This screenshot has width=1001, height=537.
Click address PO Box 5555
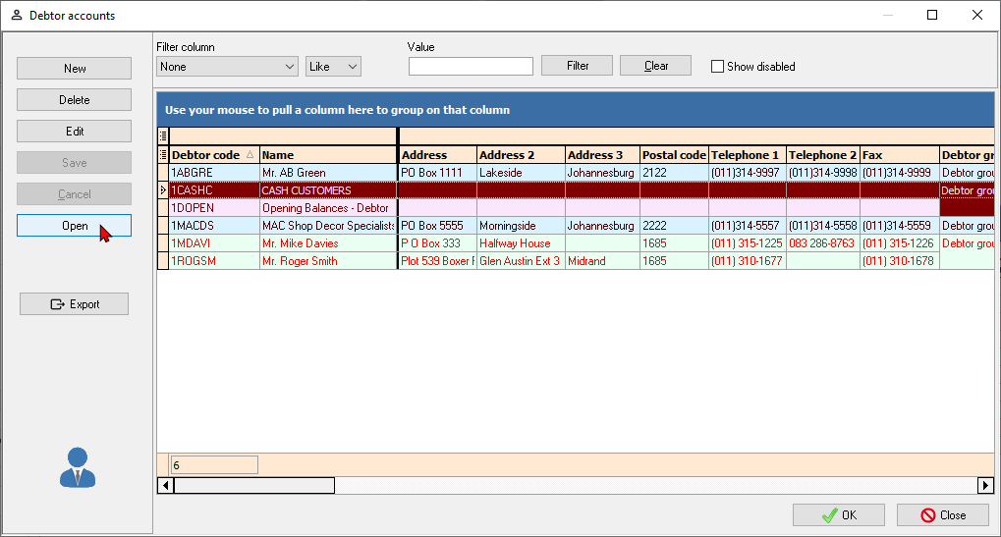(438, 226)
